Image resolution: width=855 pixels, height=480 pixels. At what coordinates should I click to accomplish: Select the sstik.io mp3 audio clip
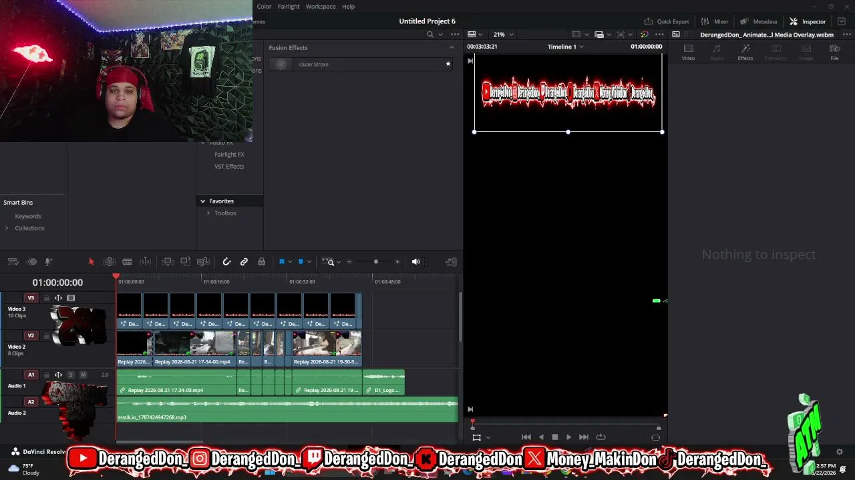[287, 409]
